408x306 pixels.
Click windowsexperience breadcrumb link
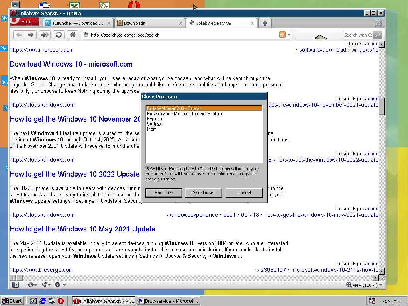(194, 215)
